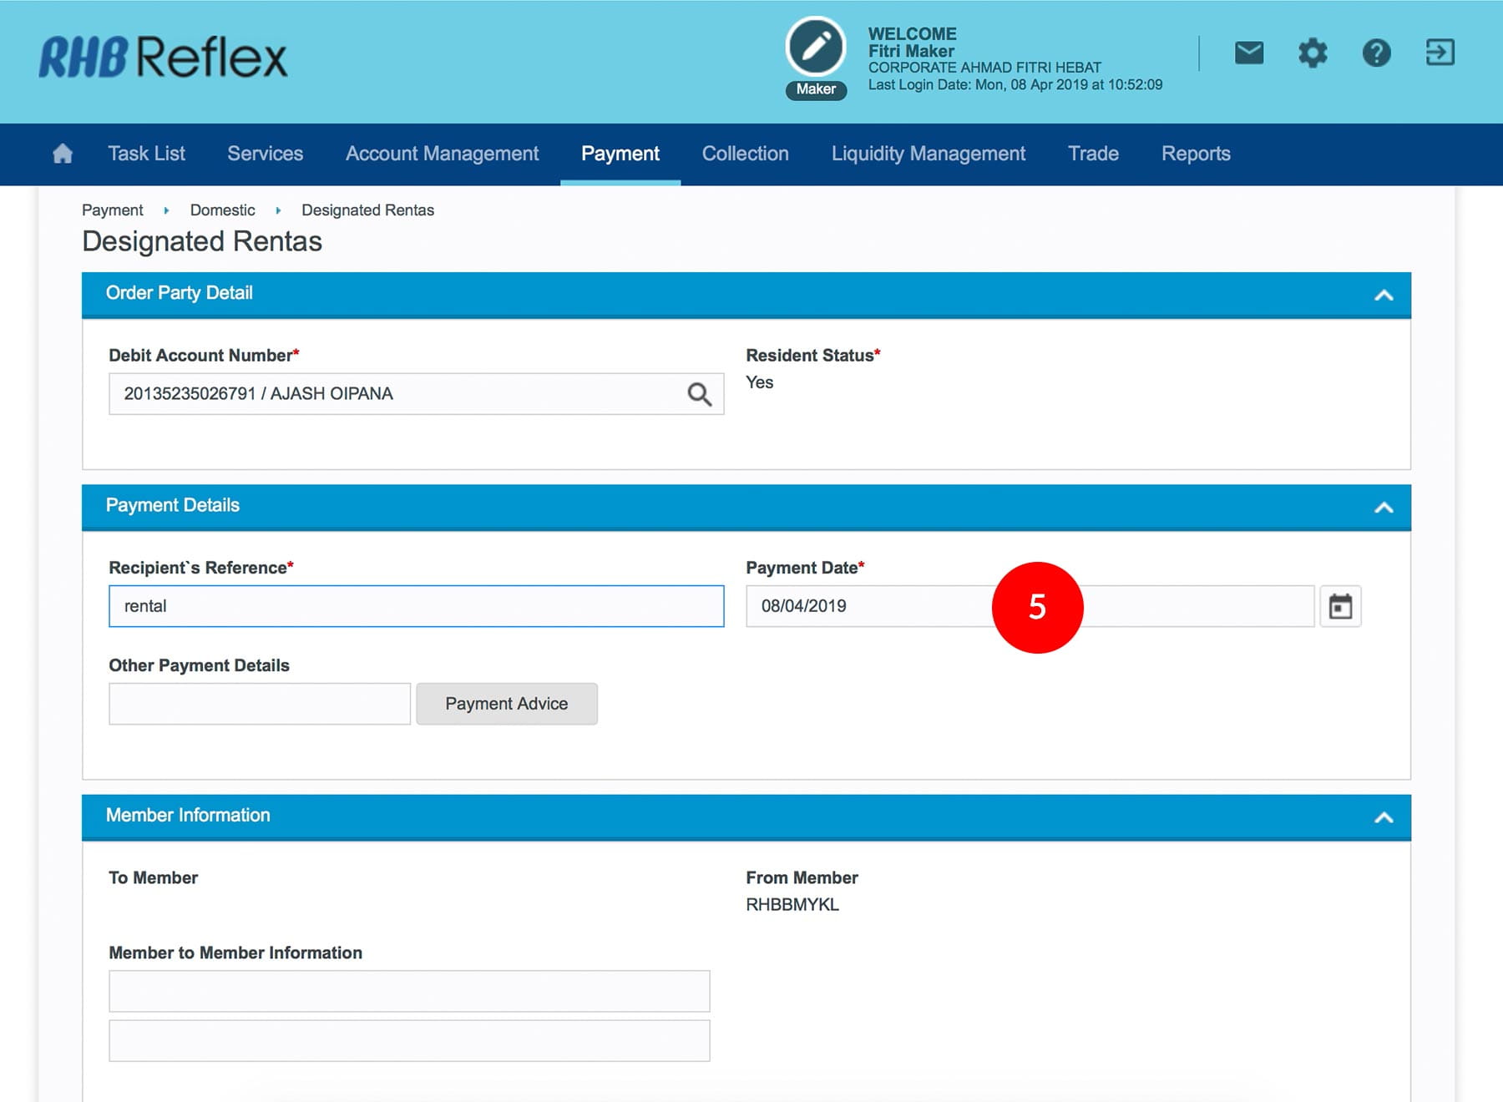Click first Member to Member Information field
Image resolution: width=1503 pixels, height=1102 pixels.
click(x=409, y=991)
